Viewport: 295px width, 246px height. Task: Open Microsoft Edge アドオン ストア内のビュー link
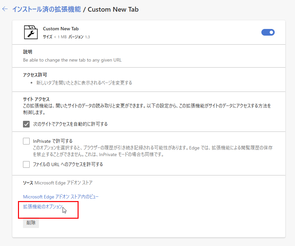click(x=61, y=197)
